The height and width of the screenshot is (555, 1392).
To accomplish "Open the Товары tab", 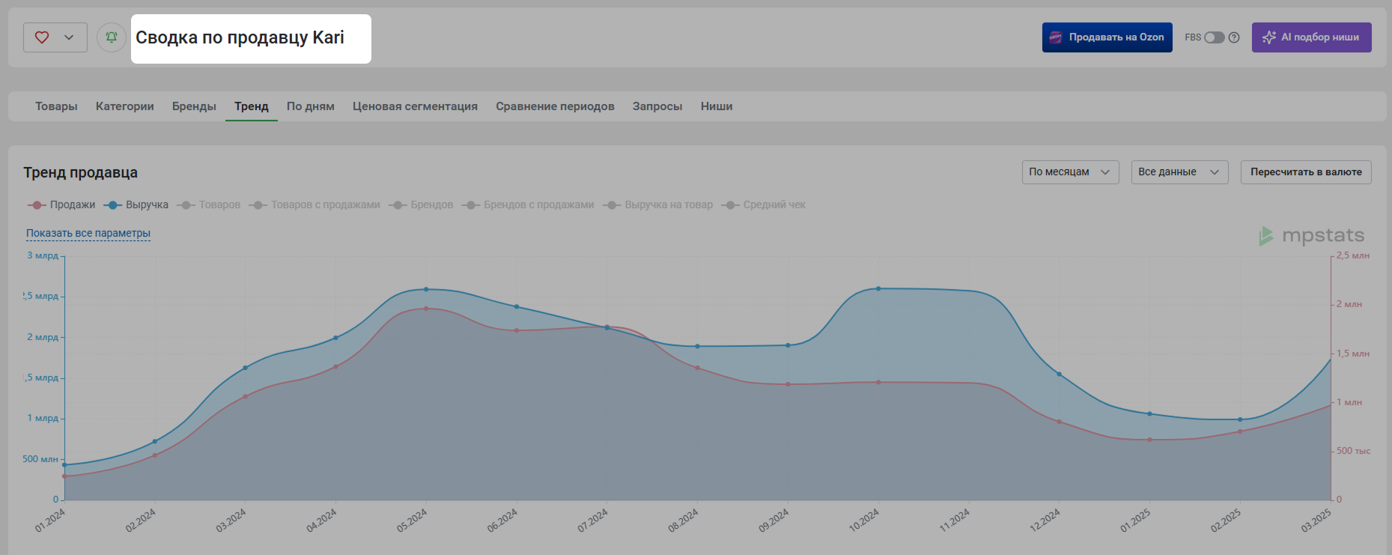I will pyautogui.click(x=56, y=106).
